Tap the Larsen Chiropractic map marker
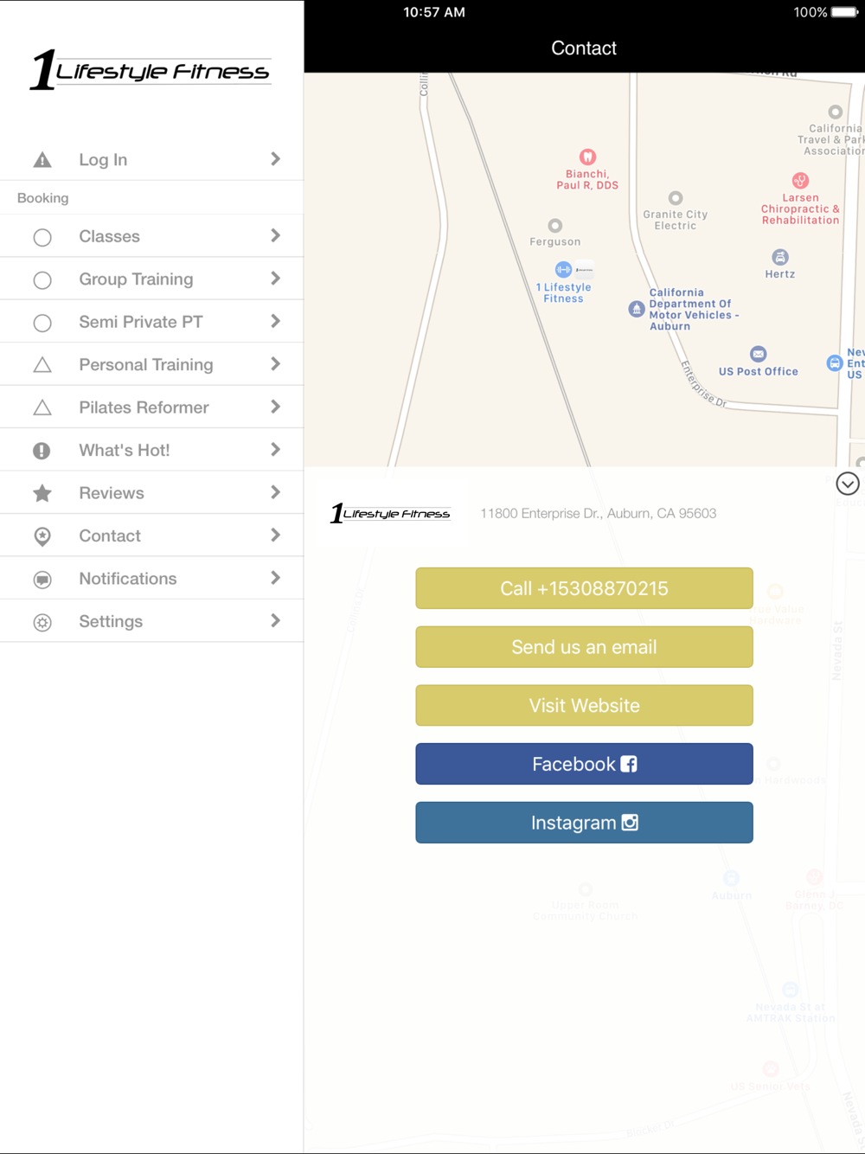 (x=800, y=181)
